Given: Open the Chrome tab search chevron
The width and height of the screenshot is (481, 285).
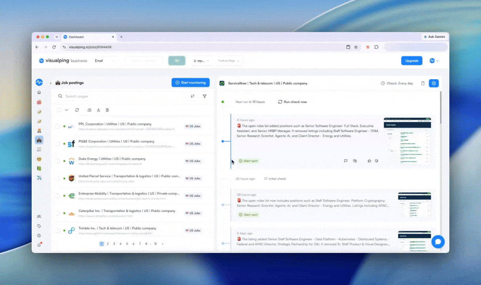Looking at the screenshot, I should pos(57,37).
